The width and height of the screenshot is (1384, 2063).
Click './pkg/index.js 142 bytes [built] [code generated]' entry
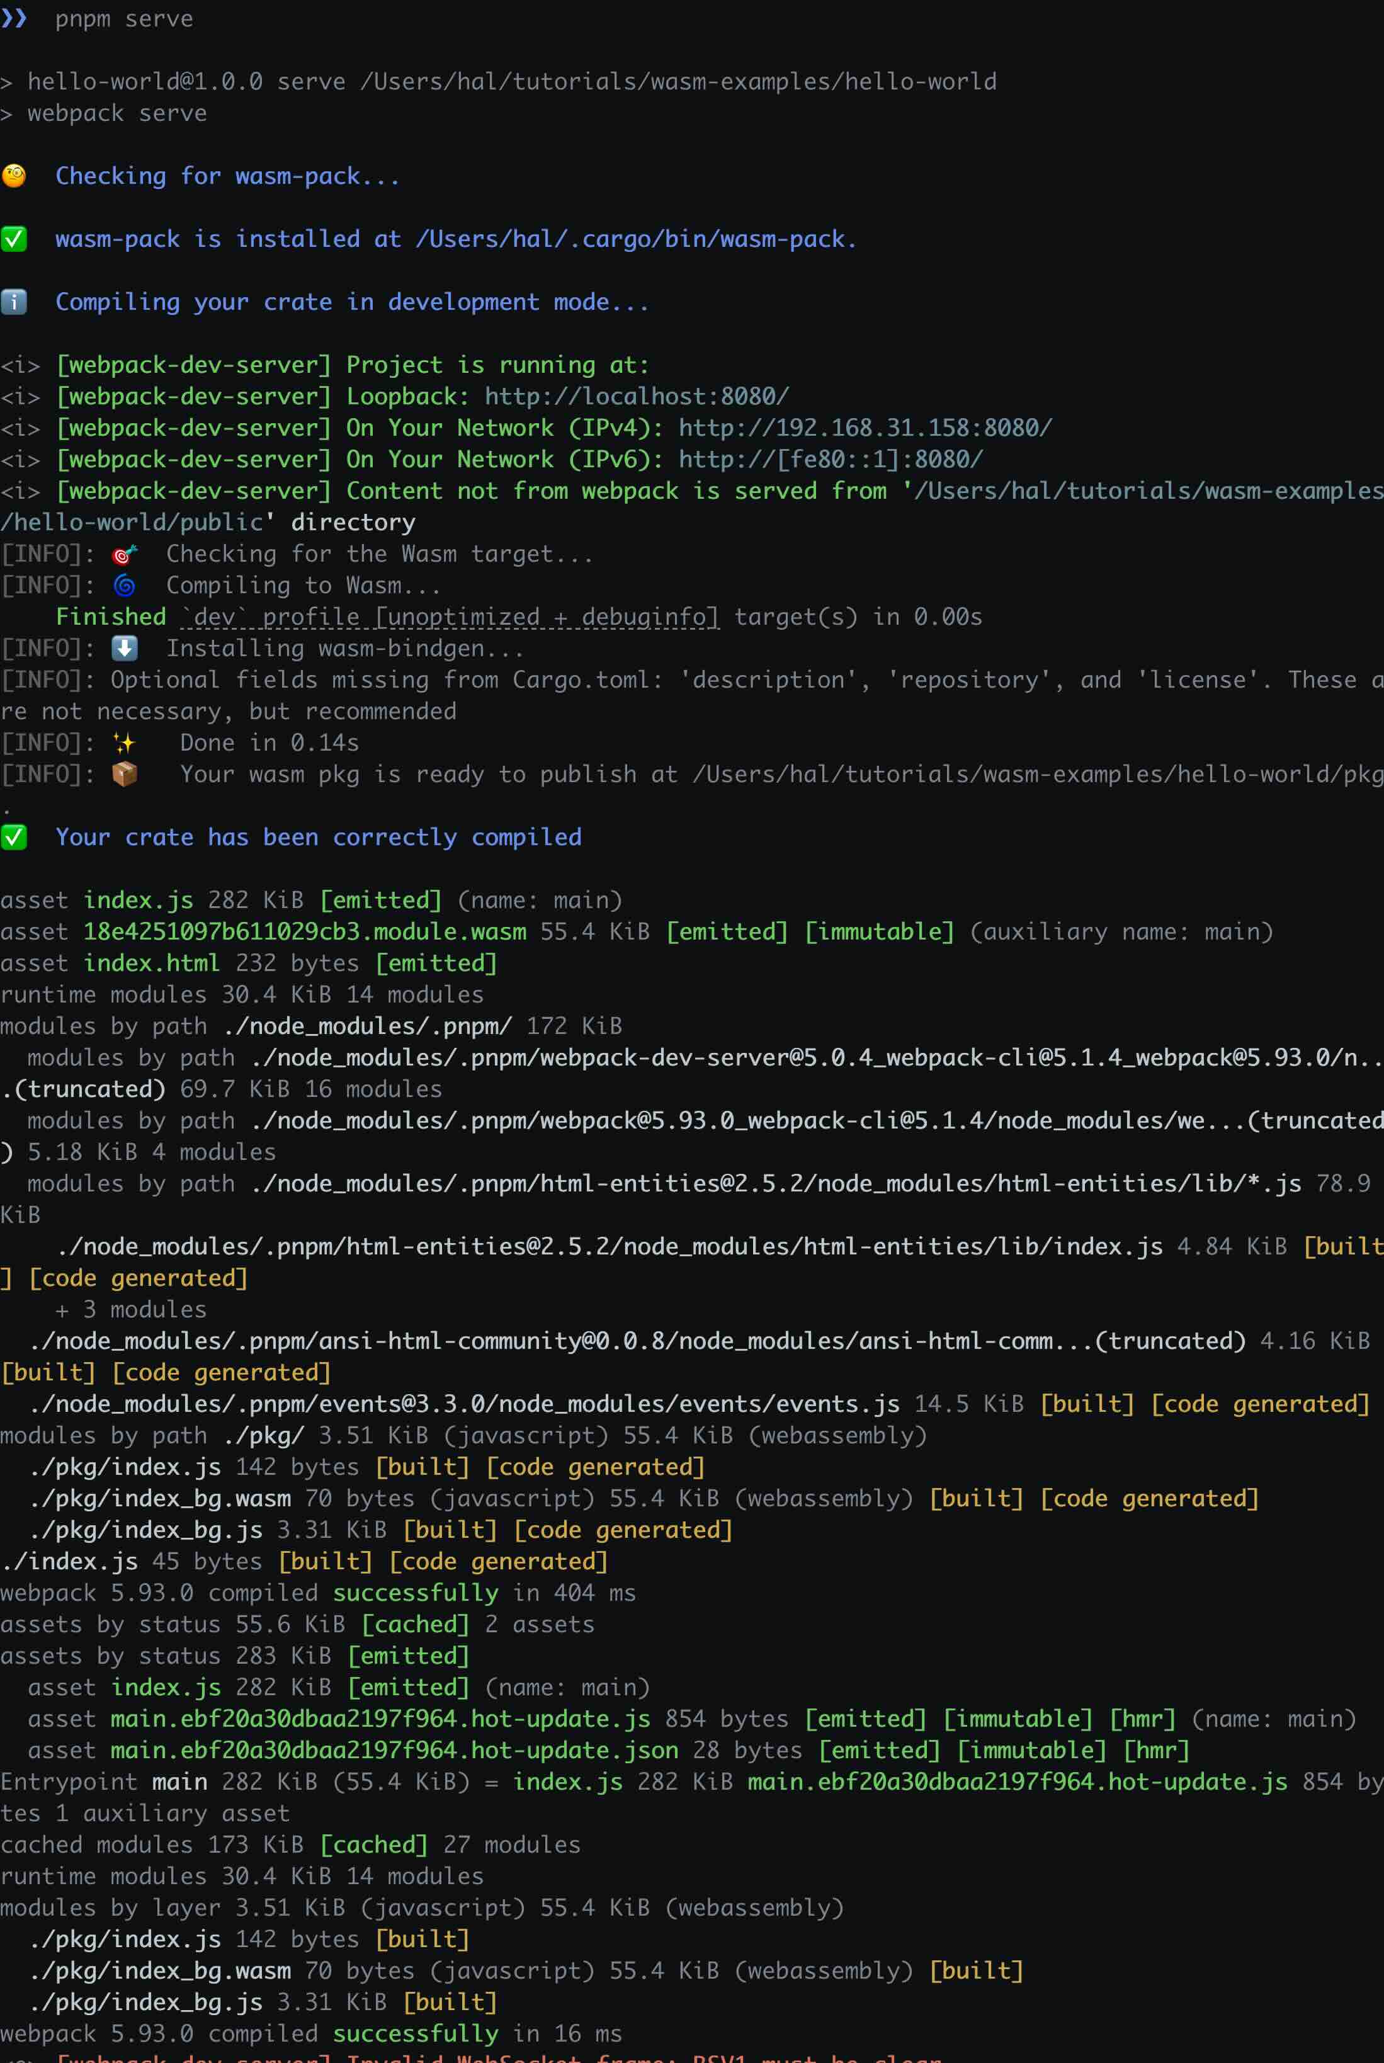pos(366,1467)
